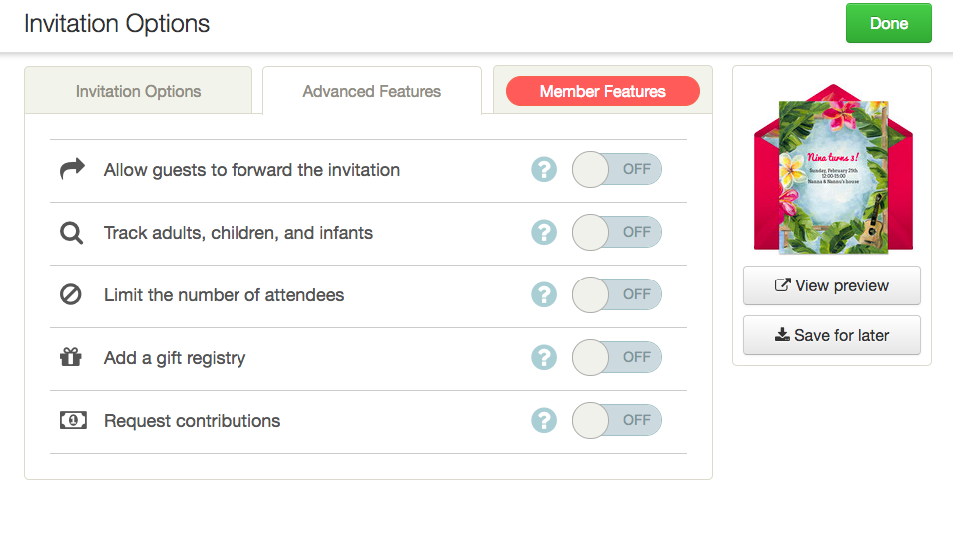
Task: Click the limit attendees prohibition icon
Action: [71, 295]
